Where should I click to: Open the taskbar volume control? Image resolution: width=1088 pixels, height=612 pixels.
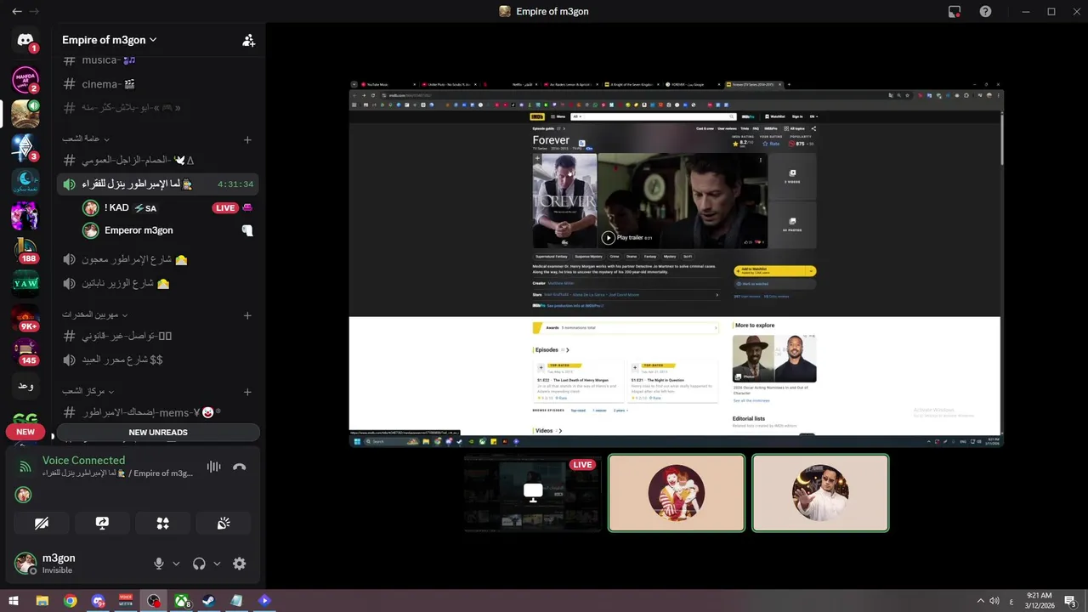994,601
